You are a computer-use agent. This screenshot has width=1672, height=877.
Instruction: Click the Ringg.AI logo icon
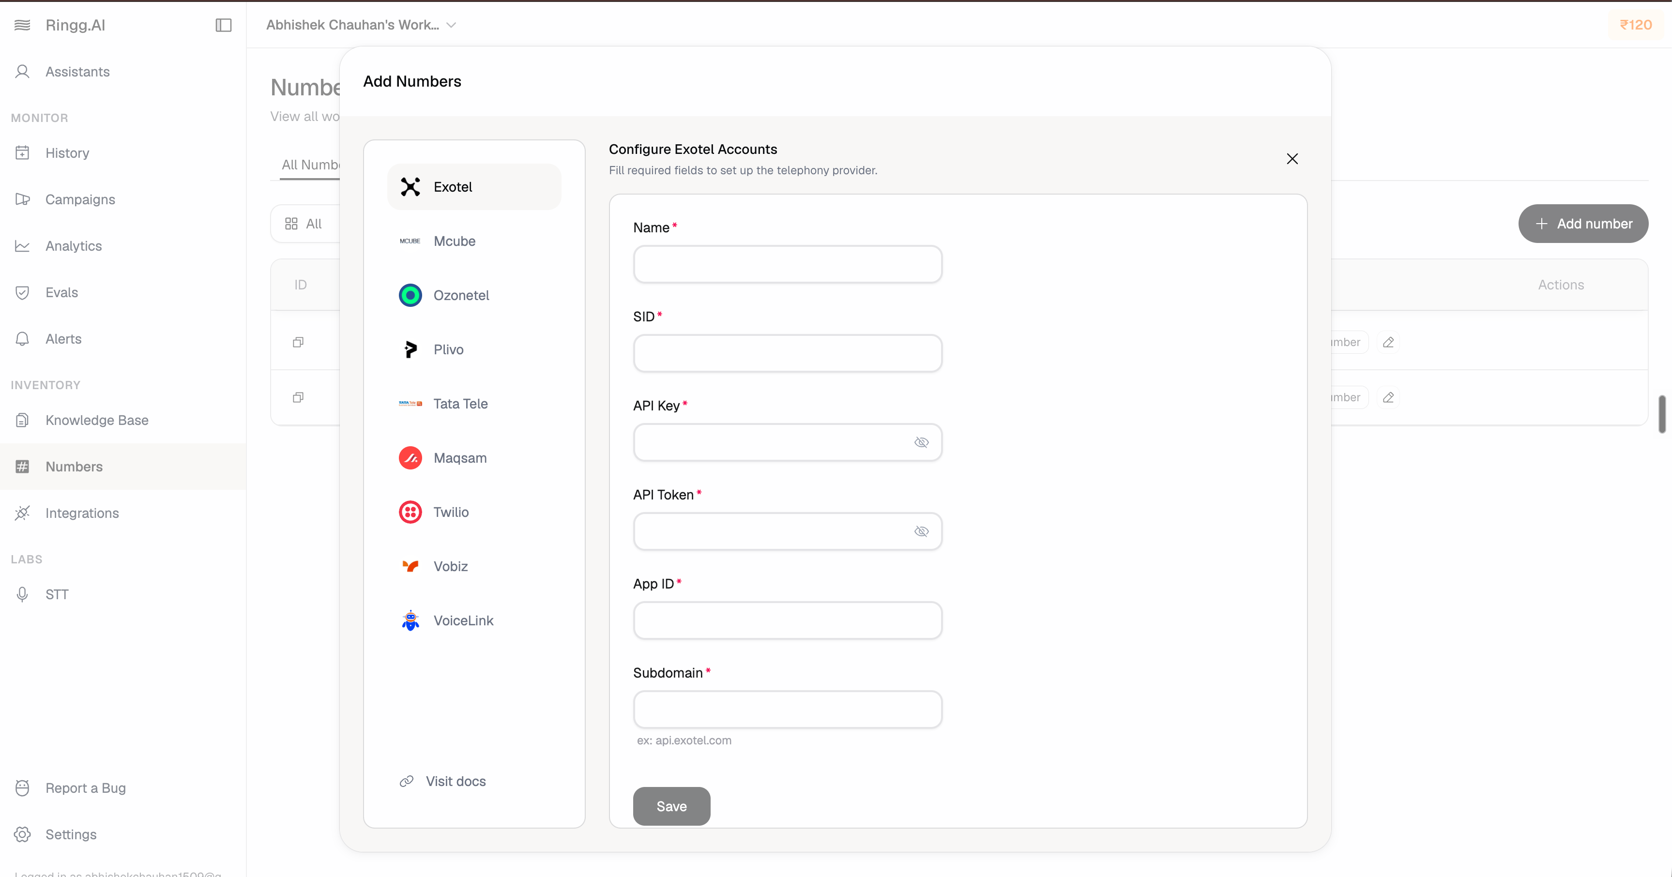[x=22, y=25]
